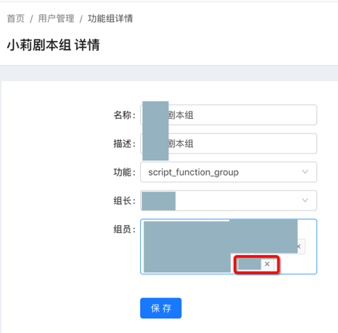338x333 pixels.
Task: Open the 组长 selection field
Action: tap(228, 200)
